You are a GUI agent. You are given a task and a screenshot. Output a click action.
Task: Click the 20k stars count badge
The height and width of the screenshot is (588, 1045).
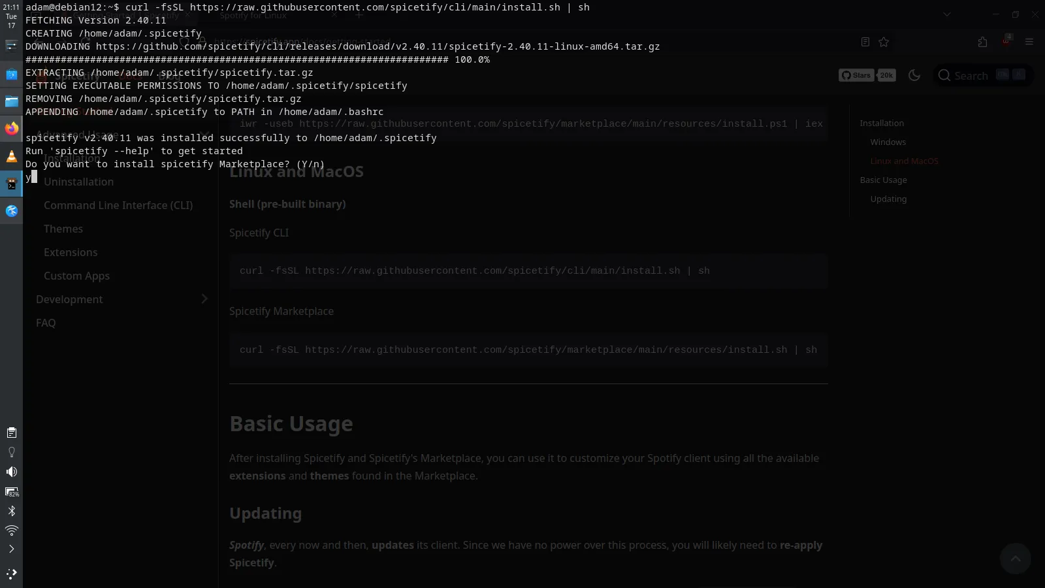[886, 75]
